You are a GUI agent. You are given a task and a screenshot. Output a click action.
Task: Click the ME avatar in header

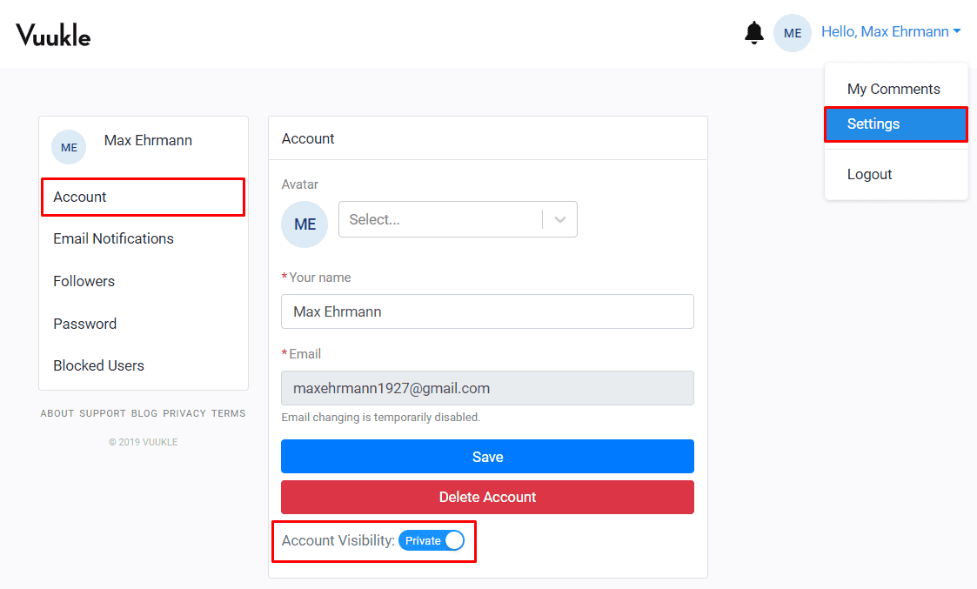click(793, 33)
